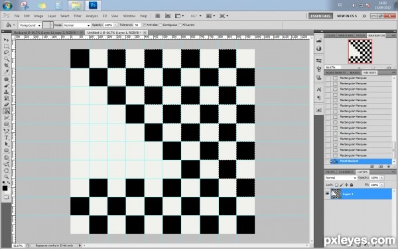Open Paragraph panel from collapsed dock
The width and height of the screenshot is (398, 249).
click(x=319, y=98)
